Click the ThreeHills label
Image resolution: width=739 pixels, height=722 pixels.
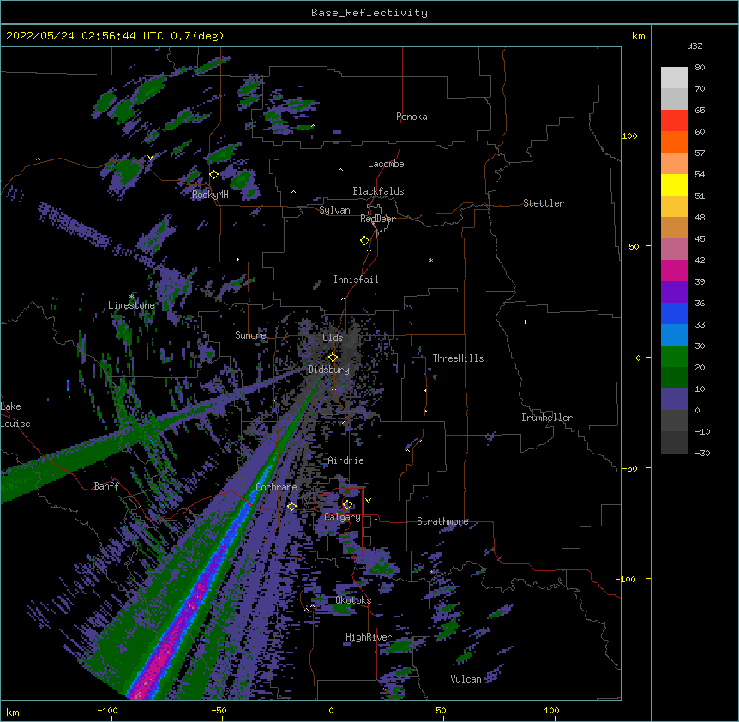[x=458, y=358]
